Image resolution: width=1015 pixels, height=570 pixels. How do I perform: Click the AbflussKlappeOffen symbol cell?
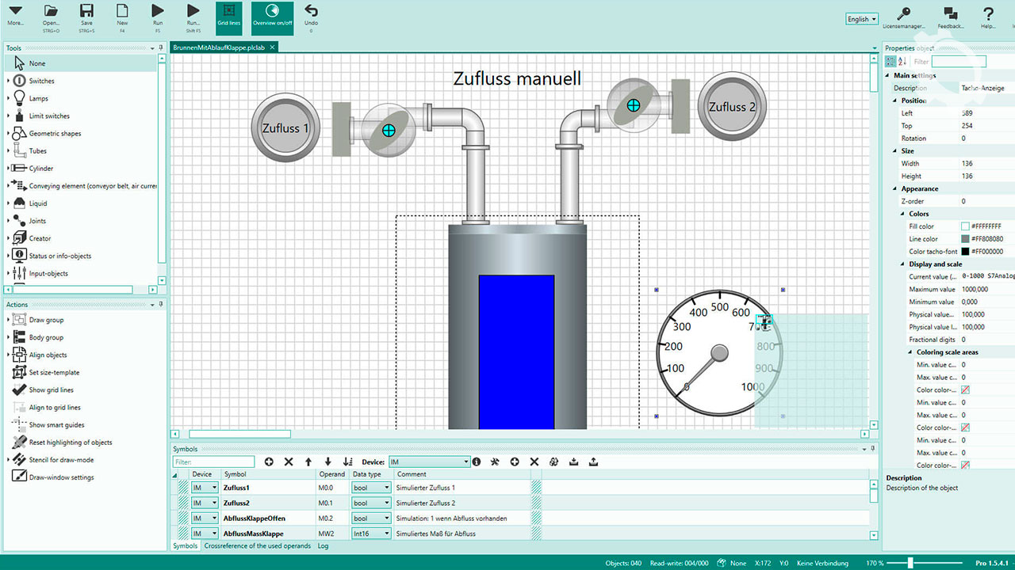(268, 519)
